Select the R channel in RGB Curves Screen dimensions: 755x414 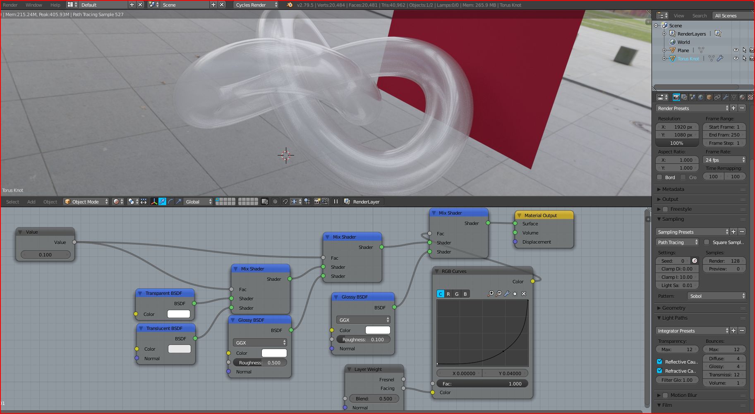coord(448,294)
